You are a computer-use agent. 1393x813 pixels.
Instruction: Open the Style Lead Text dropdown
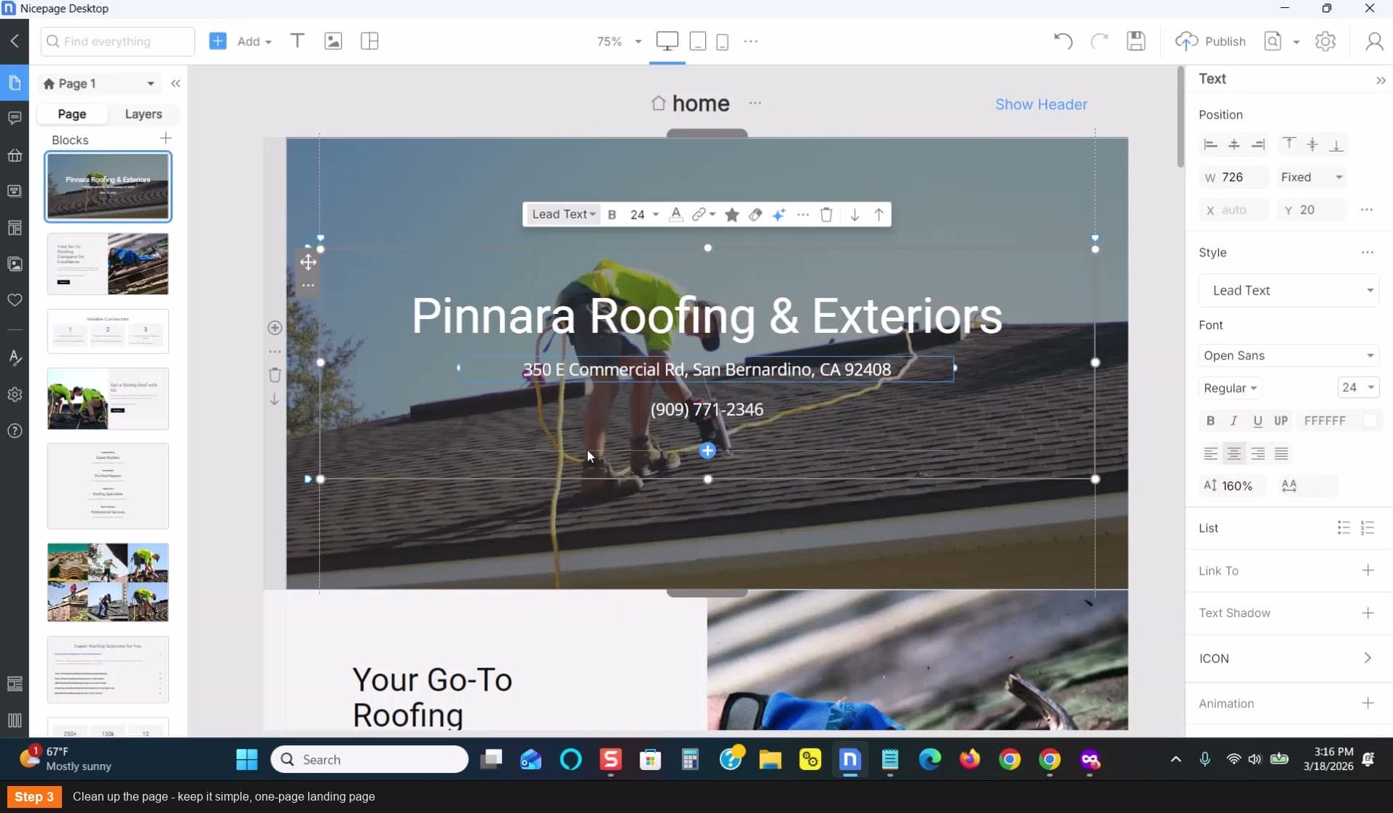(1289, 290)
